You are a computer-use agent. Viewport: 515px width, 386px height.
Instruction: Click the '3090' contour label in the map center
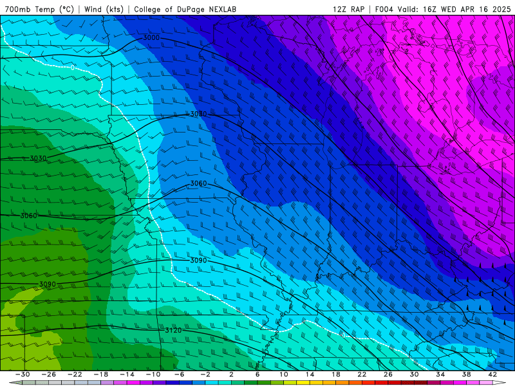pos(199,261)
